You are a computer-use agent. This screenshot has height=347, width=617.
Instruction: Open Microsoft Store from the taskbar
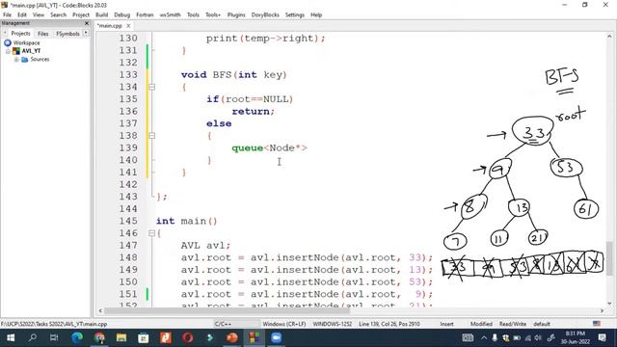(x=144, y=337)
